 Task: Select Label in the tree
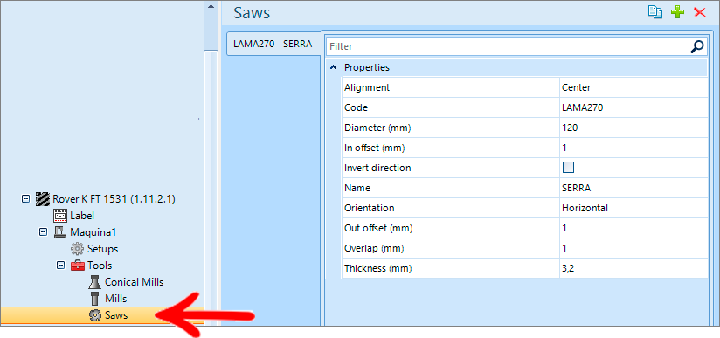(x=82, y=216)
